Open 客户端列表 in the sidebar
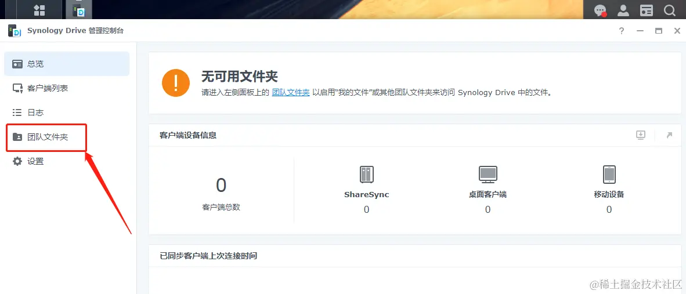This screenshot has width=686, height=294. point(67,88)
